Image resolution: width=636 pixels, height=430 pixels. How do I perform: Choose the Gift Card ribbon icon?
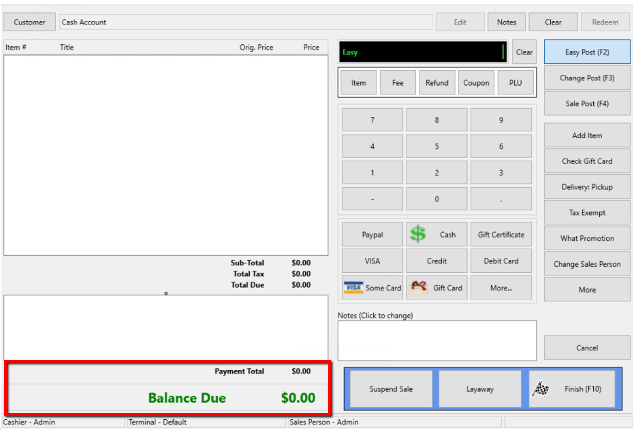pyautogui.click(x=418, y=288)
